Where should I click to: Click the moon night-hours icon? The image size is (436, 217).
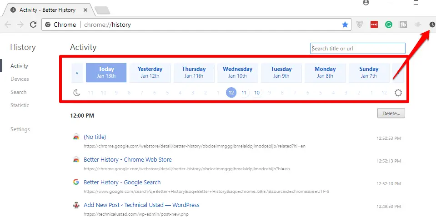point(77,93)
